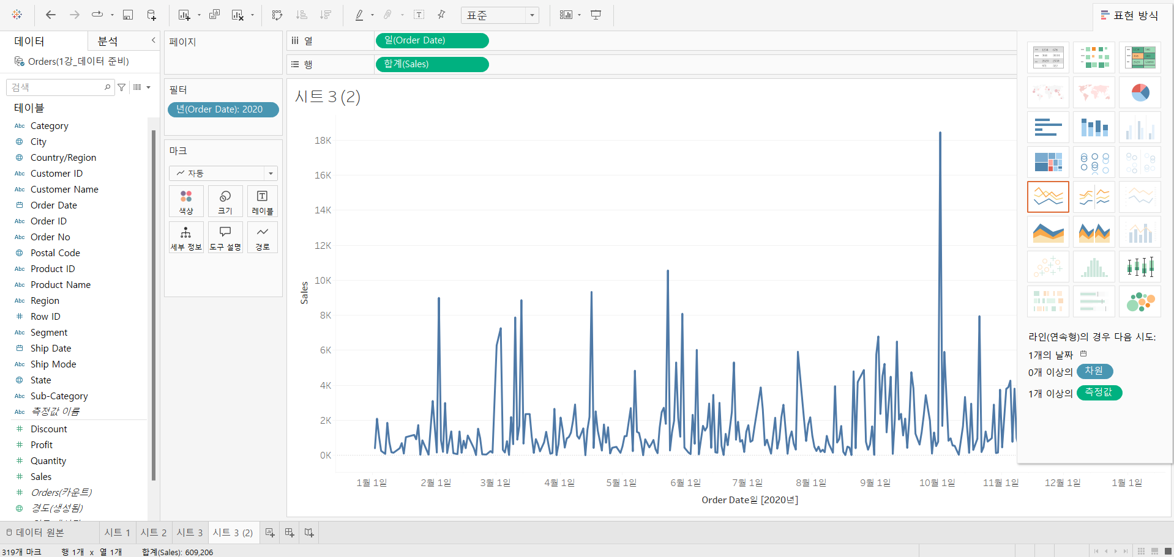Add a new worksheet from the bottom tab bar
Screen dimensions: 1174x557
click(270, 533)
